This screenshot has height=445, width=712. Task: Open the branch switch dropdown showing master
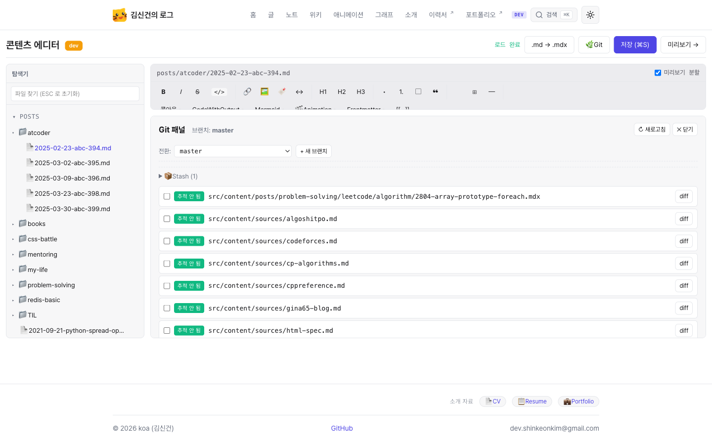[233, 151]
